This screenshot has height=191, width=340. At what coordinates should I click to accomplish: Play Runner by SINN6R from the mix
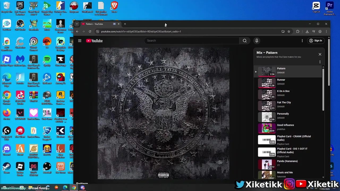coord(288,83)
